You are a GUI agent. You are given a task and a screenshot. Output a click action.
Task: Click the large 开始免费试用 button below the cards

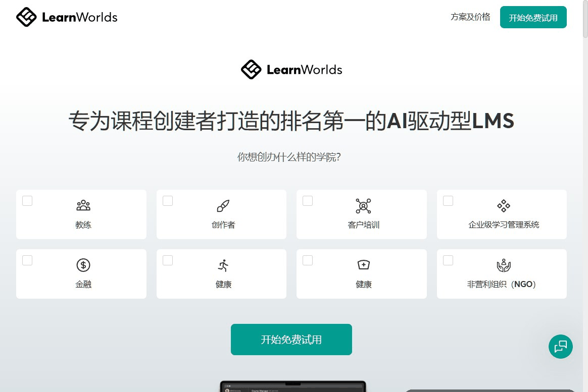pos(291,339)
